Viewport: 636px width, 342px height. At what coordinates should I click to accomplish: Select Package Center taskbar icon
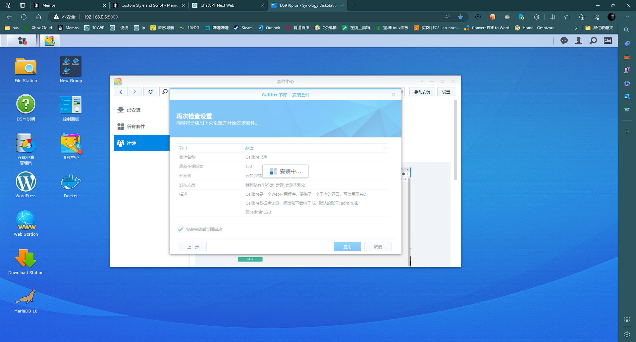[x=50, y=41]
